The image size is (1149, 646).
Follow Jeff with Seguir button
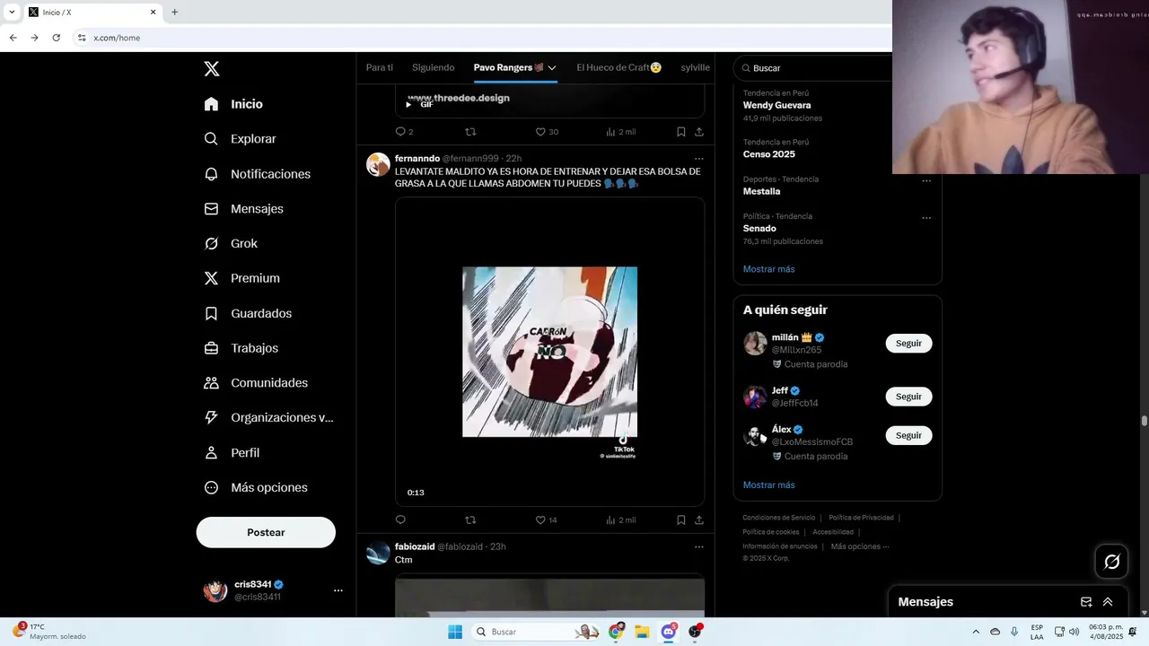click(x=908, y=397)
